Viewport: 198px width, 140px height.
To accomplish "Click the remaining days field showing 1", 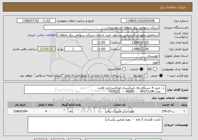I will [73, 49].
